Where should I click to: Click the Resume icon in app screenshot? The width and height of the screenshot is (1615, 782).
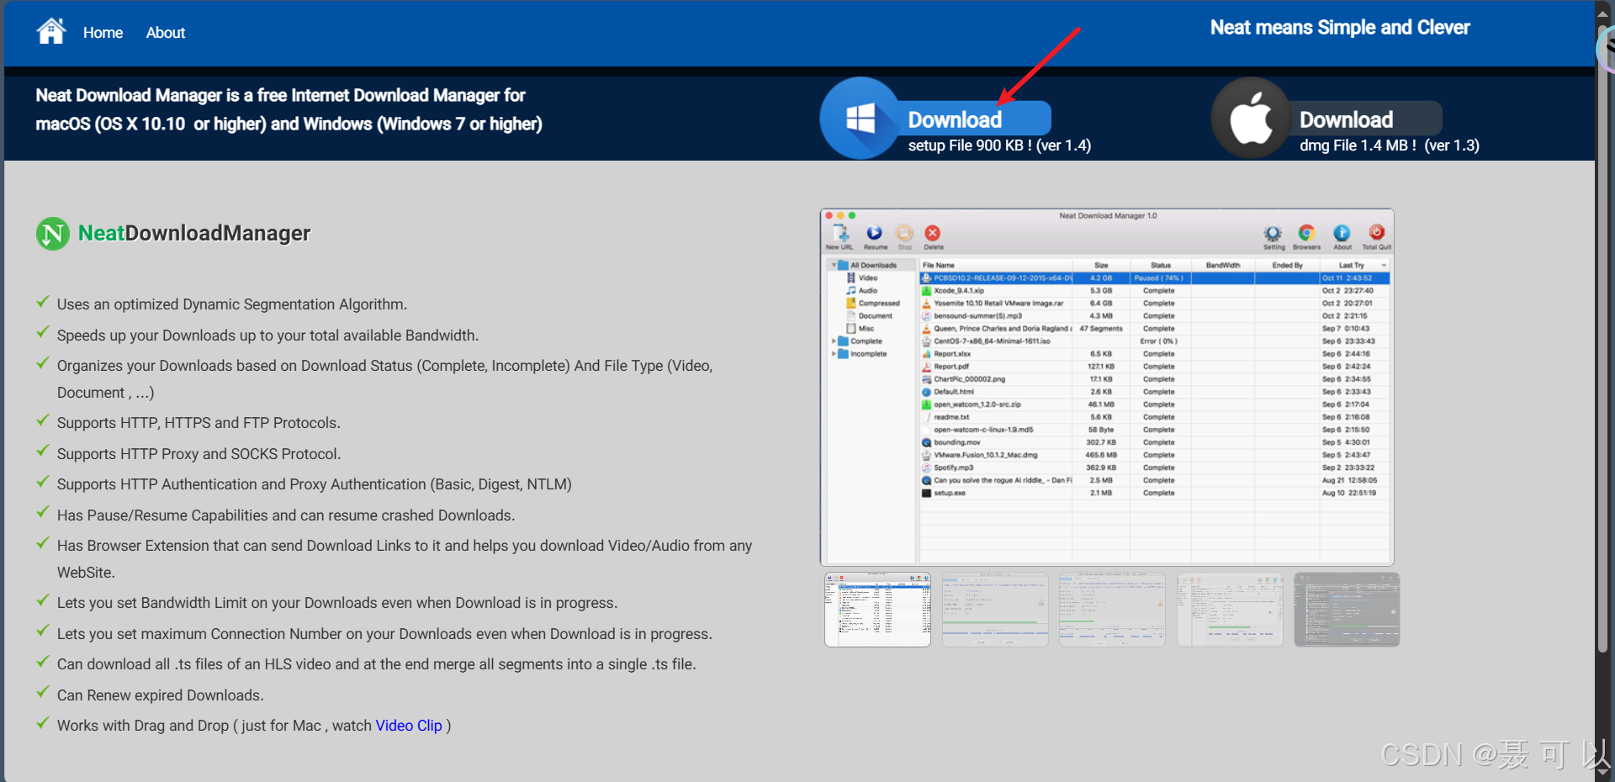[x=875, y=236]
